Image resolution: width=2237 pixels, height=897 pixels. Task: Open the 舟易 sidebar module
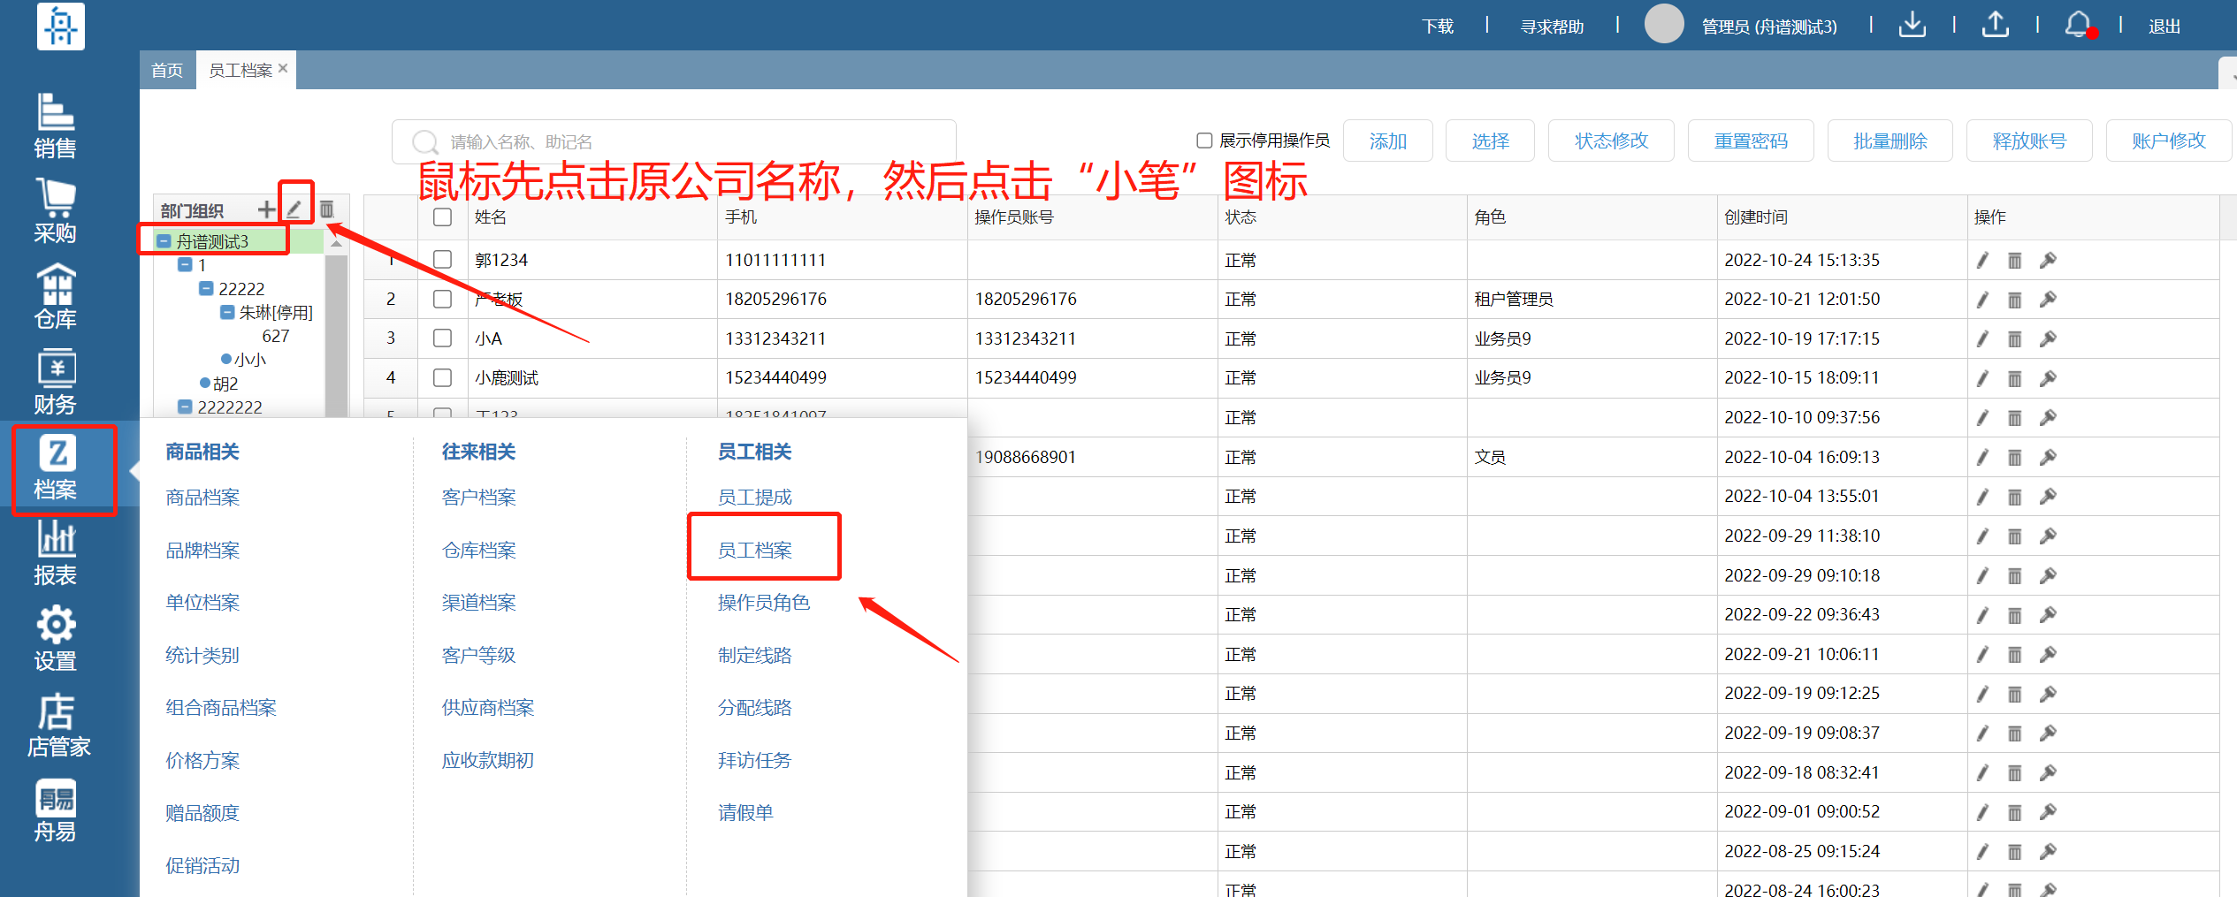tap(56, 810)
